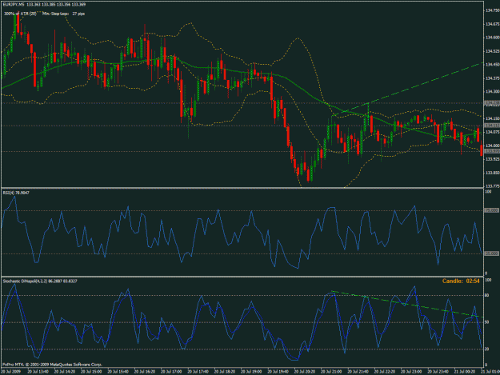Image resolution: width=500 pixels, height=375 pixels.
Task: Click the '20 Jul 17:40' time axis label
Action: click(198, 372)
